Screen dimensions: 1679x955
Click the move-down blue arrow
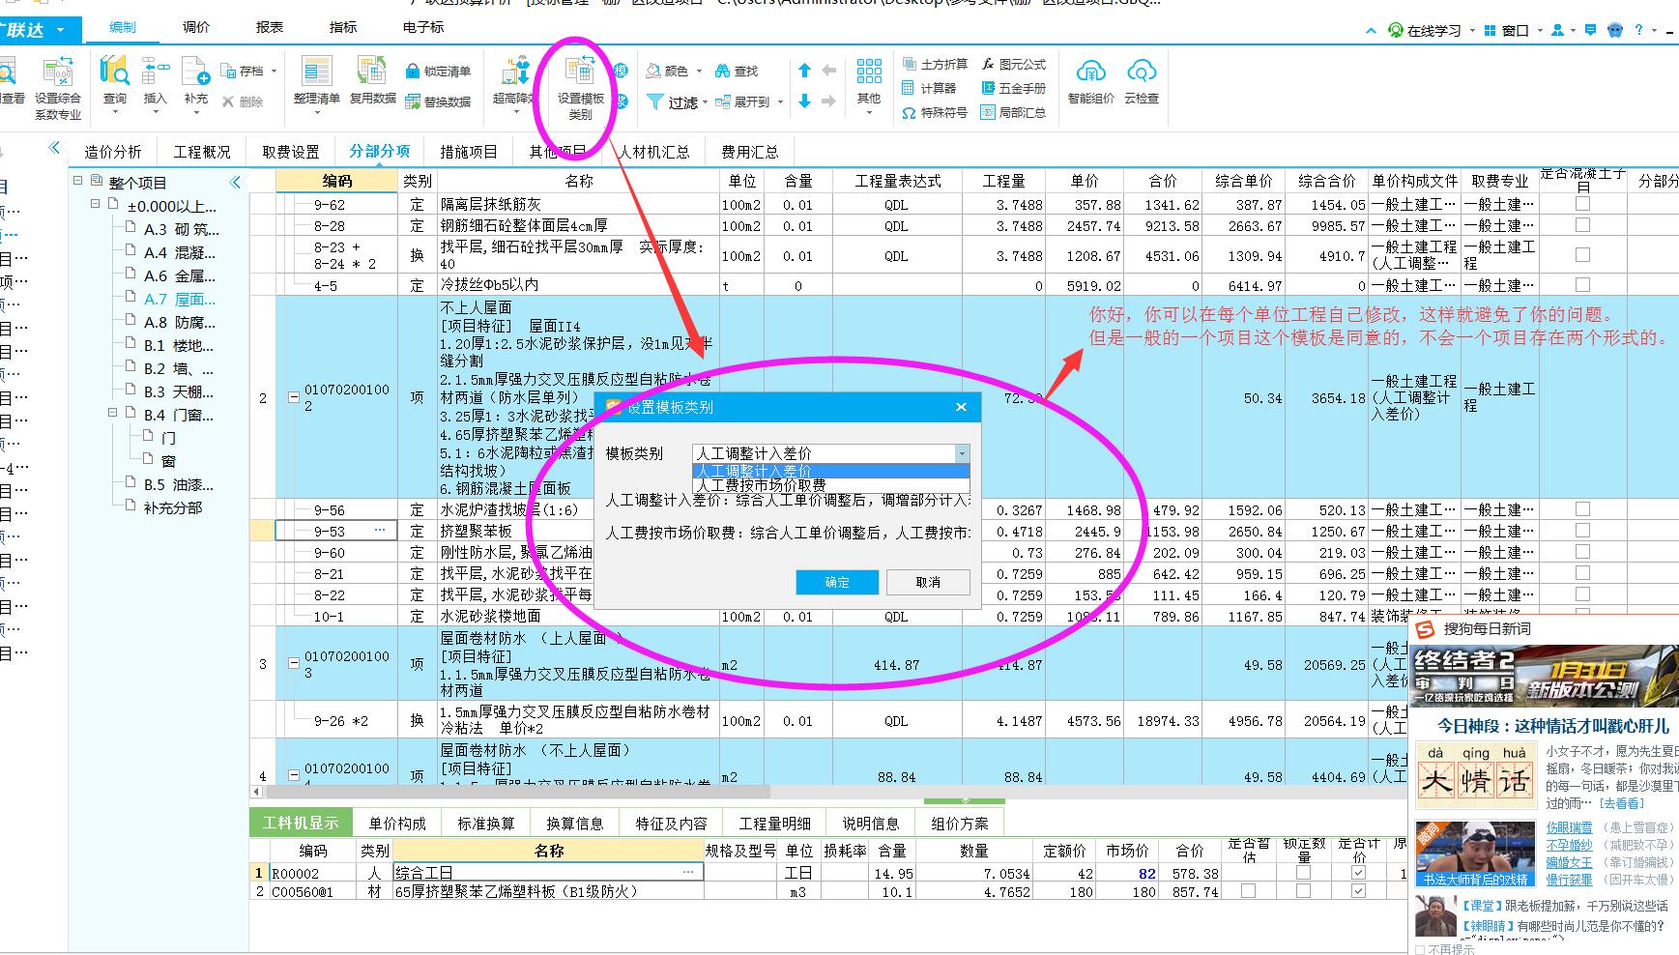click(804, 101)
